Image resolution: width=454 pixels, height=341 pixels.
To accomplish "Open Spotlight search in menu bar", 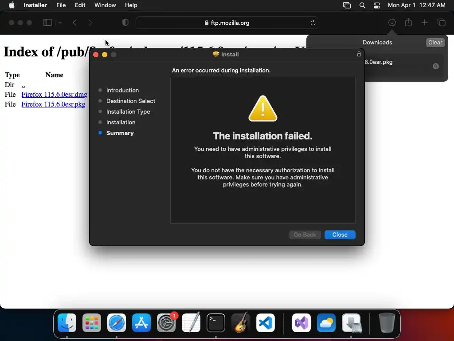I will (362, 5).
